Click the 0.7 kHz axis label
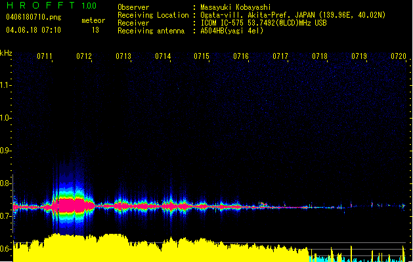Screen dimensions: 413x262 (x=5, y=216)
